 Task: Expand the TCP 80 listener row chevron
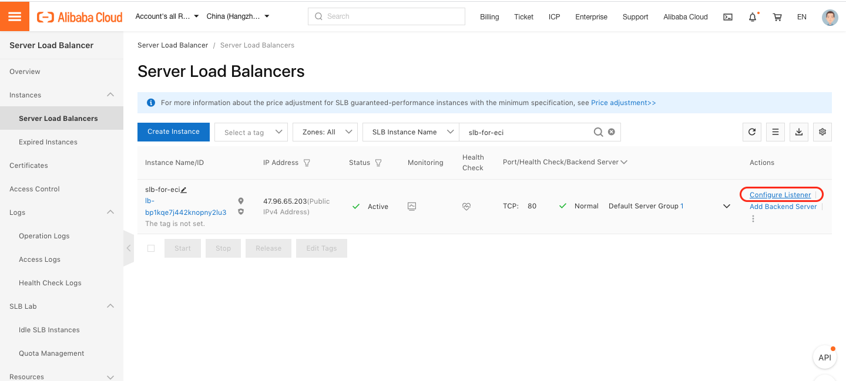pos(727,206)
